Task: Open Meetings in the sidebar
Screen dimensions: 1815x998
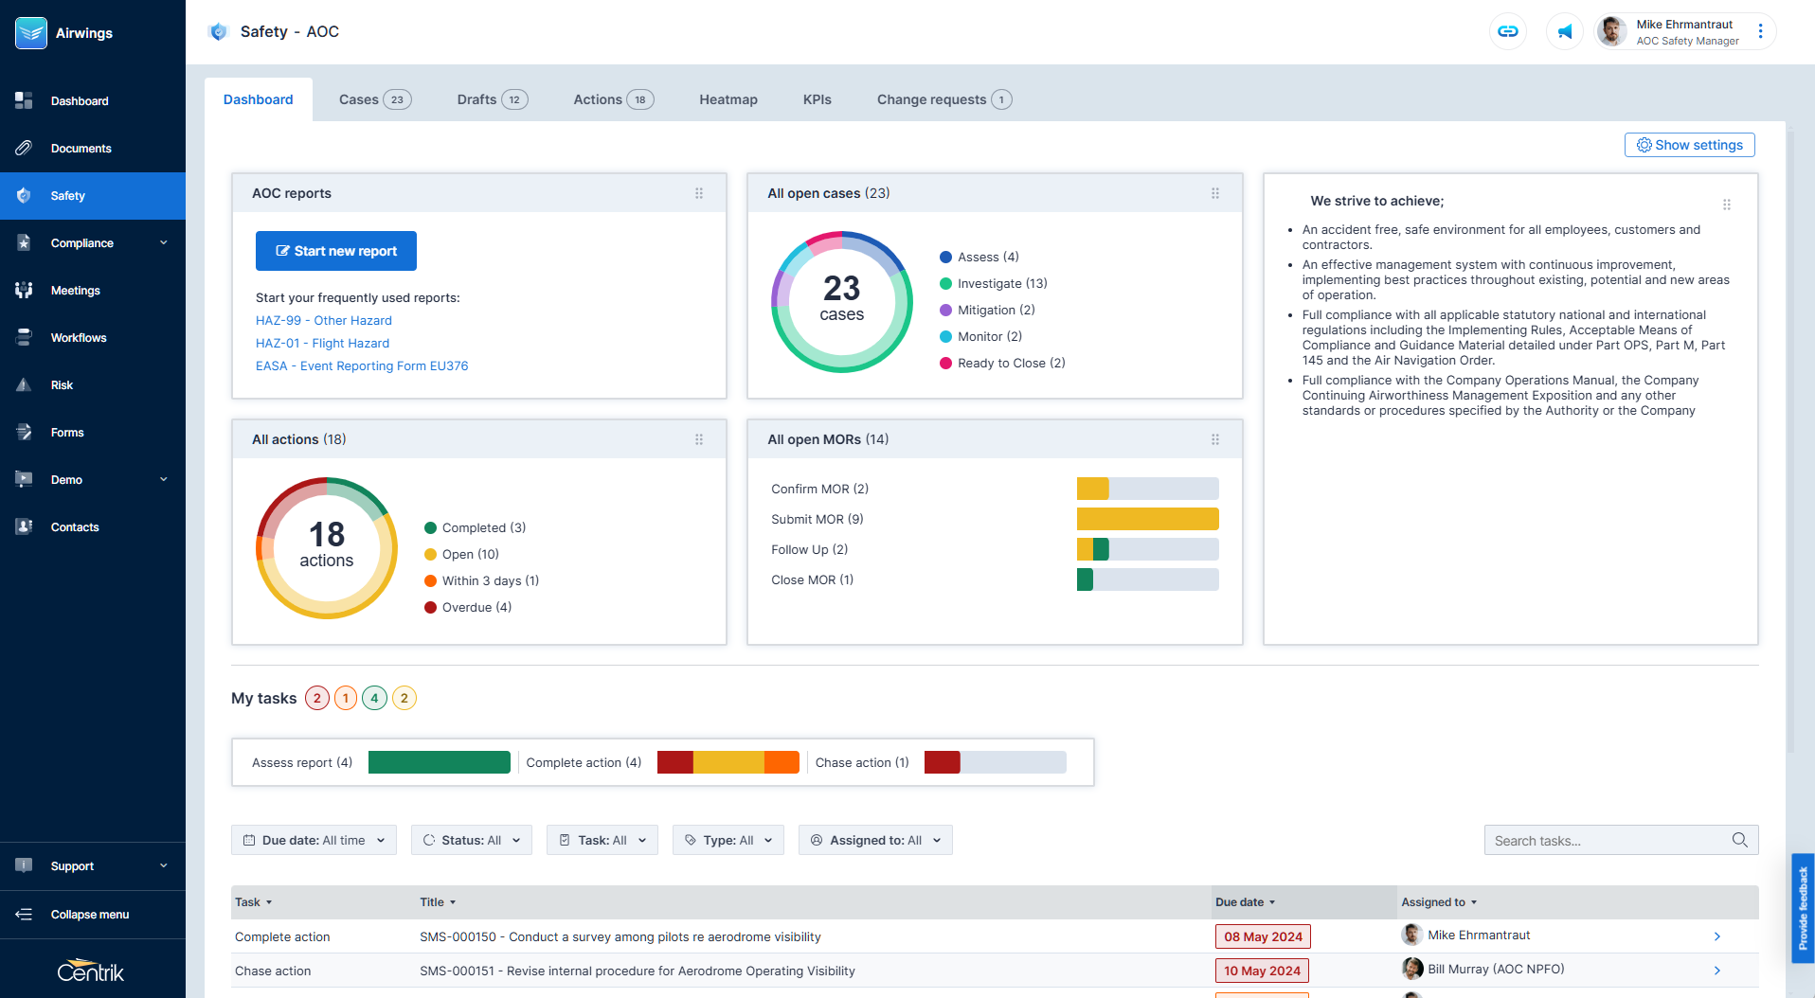Action: (93, 291)
